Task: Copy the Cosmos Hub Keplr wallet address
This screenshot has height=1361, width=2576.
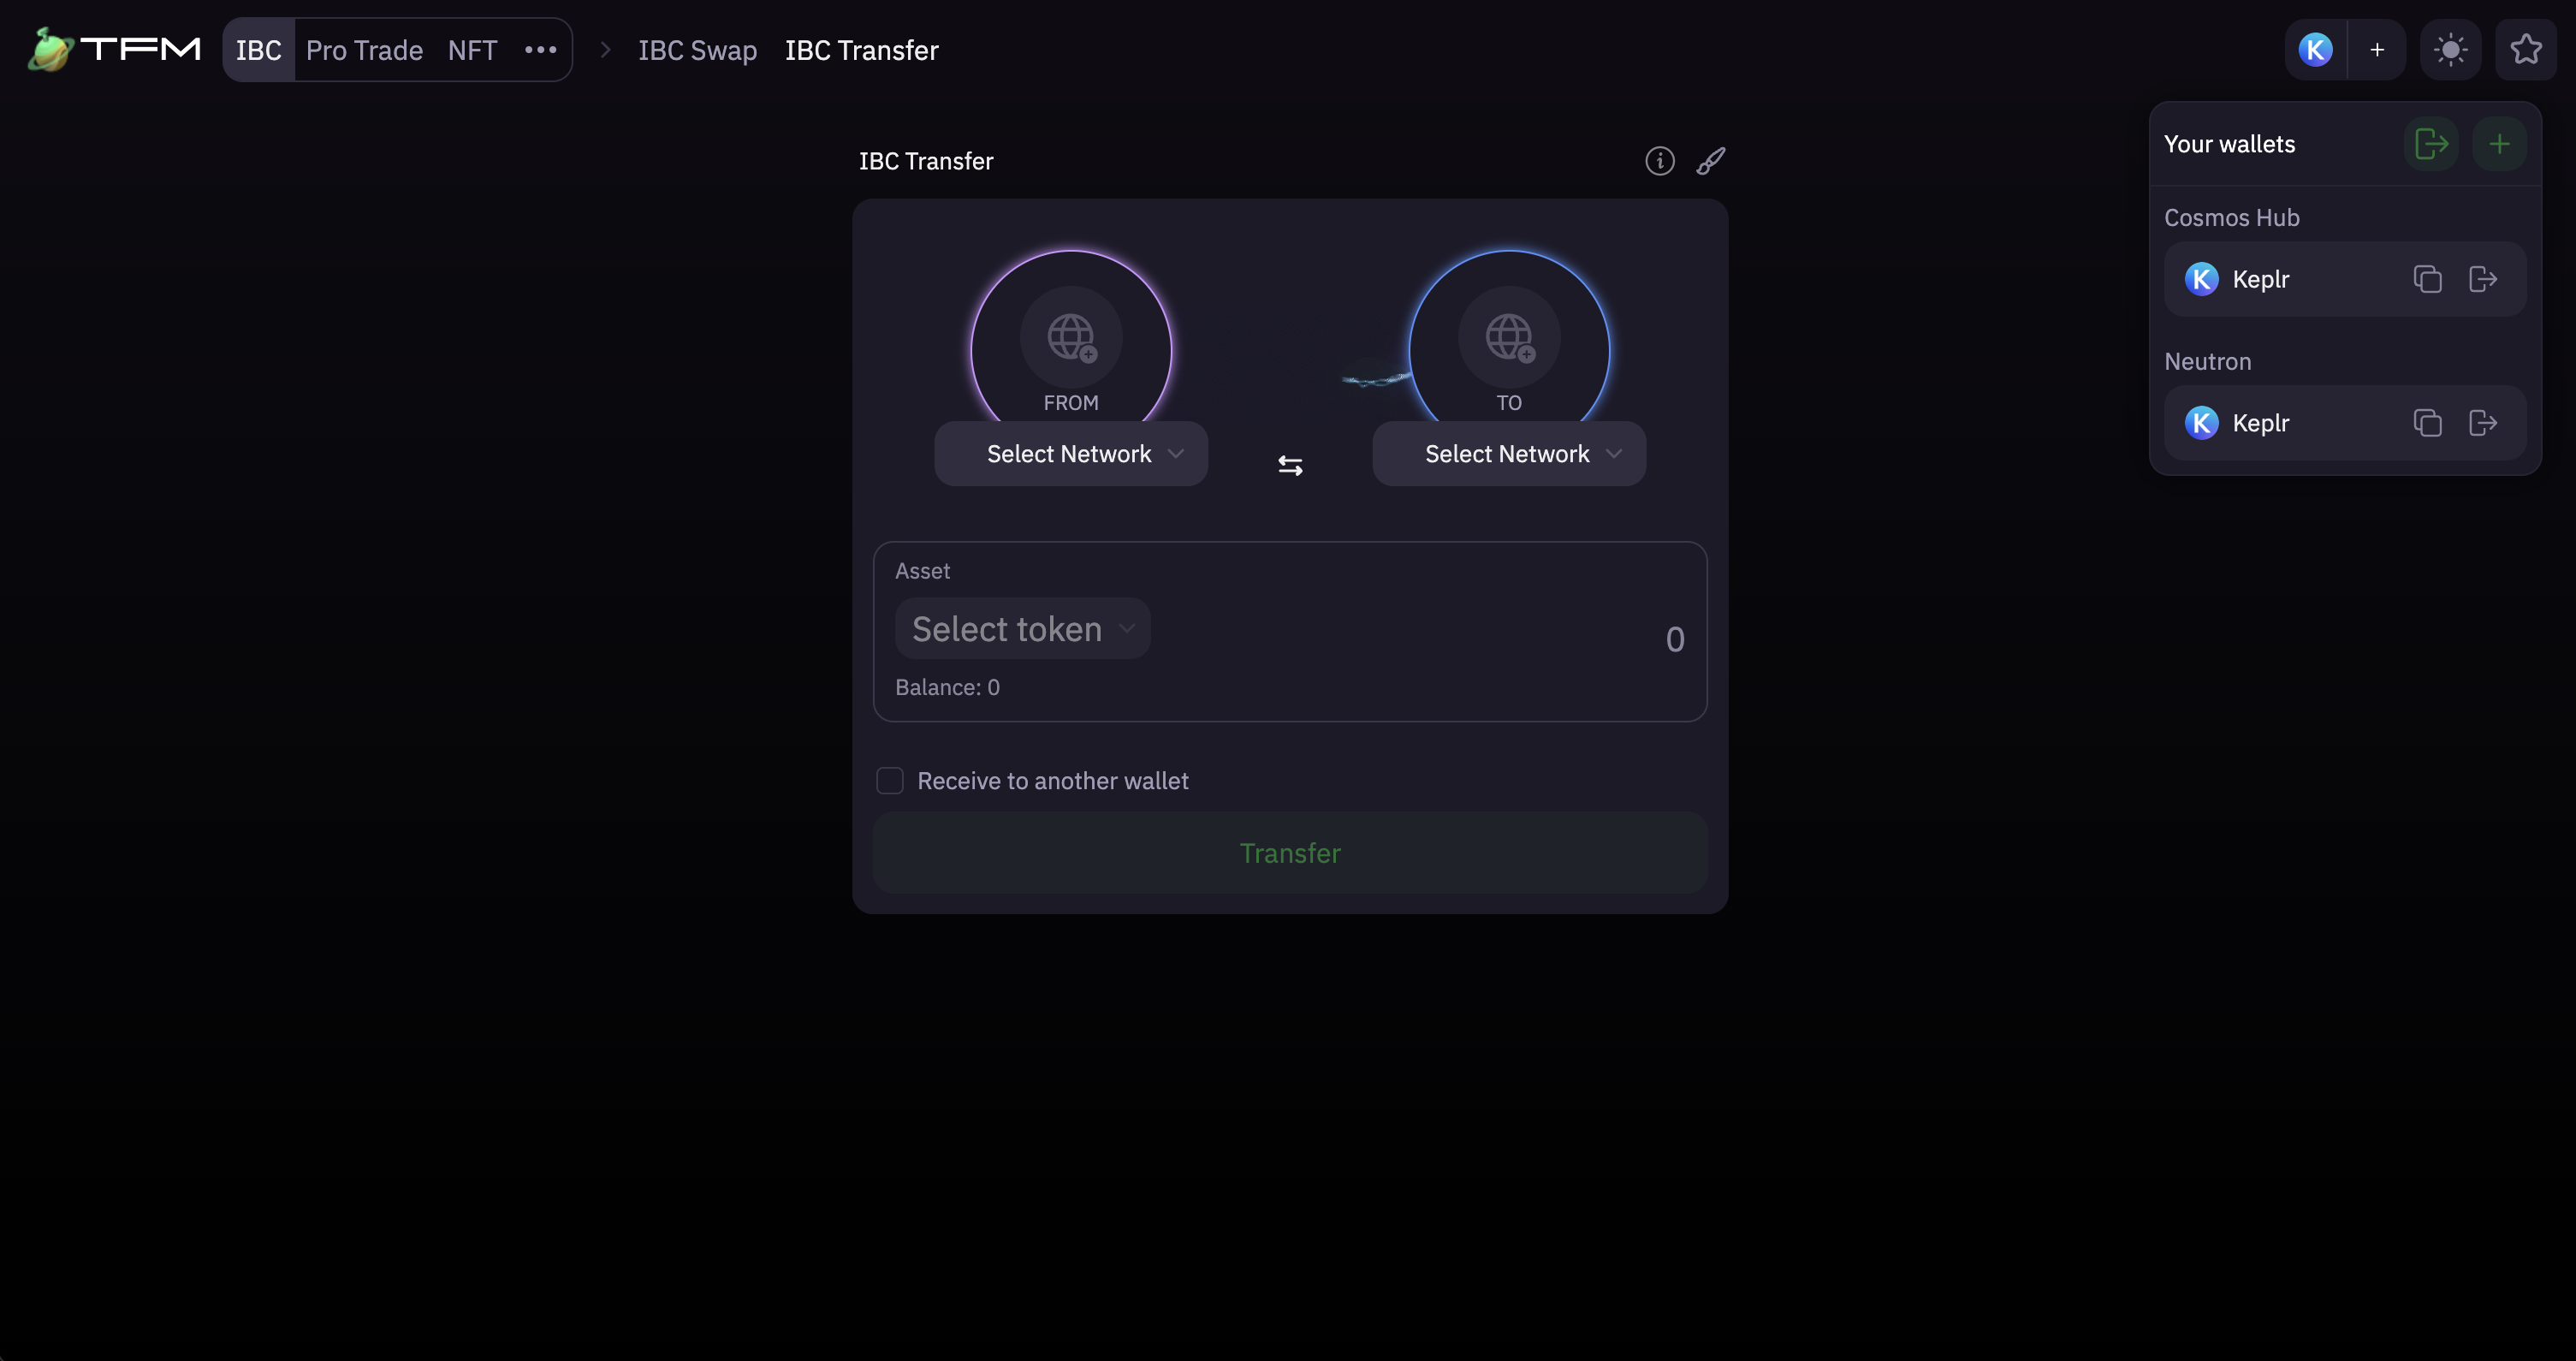Action: pos(2427,279)
